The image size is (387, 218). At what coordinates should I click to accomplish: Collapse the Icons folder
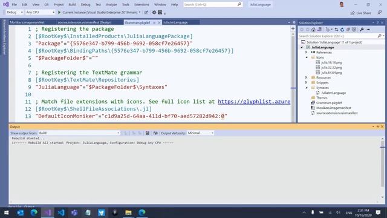click(x=307, y=58)
